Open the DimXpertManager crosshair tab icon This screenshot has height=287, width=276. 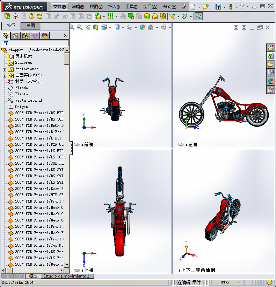point(35,35)
